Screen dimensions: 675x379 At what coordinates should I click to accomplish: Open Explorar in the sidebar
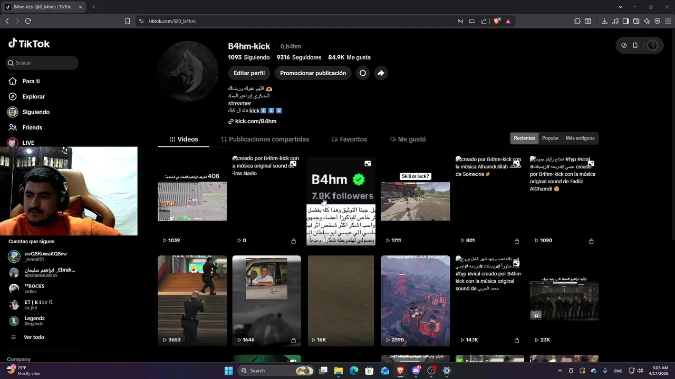click(33, 96)
